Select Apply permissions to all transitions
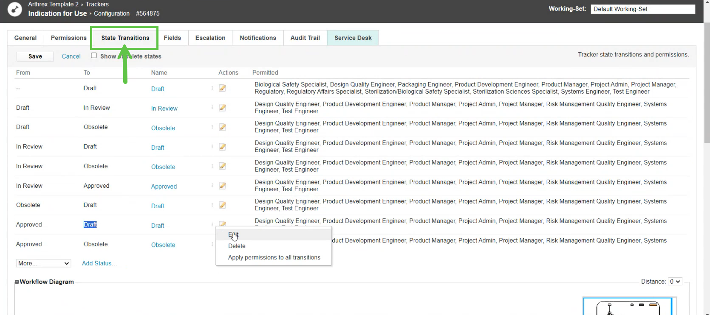Screen dimensions: 710x315 click(274, 257)
